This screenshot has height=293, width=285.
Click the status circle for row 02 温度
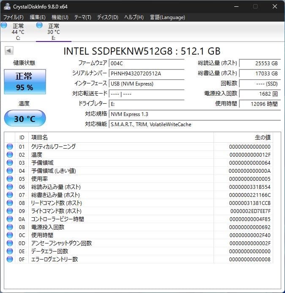pos(10,155)
